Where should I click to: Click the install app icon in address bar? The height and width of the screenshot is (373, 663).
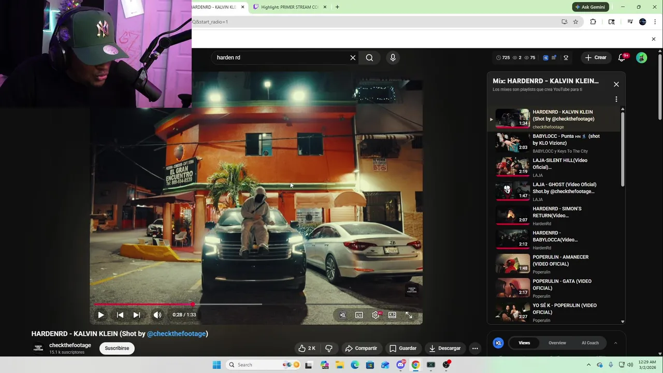[x=564, y=22]
